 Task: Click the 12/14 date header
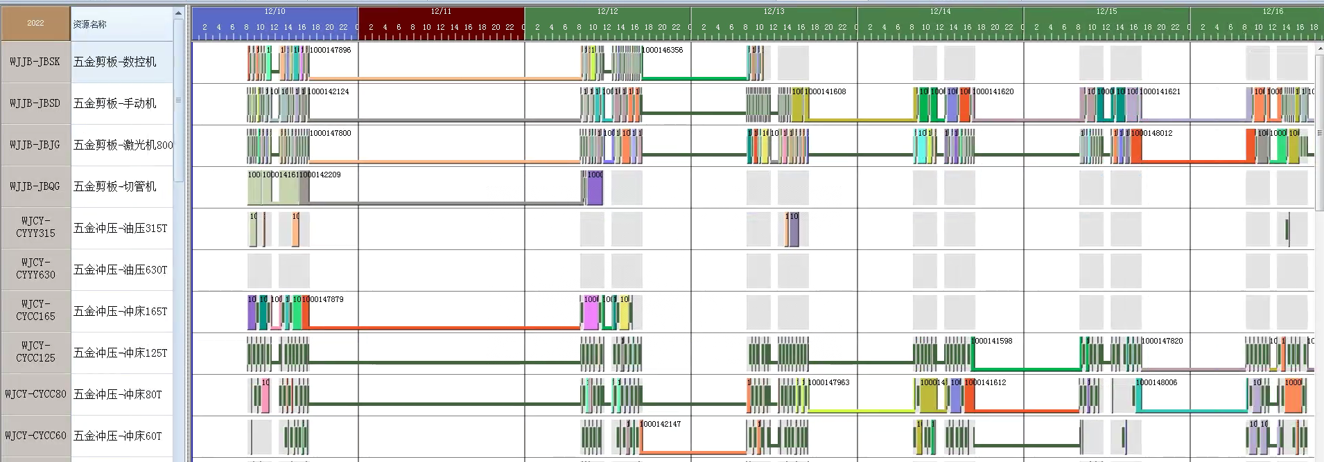click(x=941, y=12)
